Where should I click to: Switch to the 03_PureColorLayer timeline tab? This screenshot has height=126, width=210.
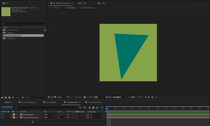[x=95, y=102]
